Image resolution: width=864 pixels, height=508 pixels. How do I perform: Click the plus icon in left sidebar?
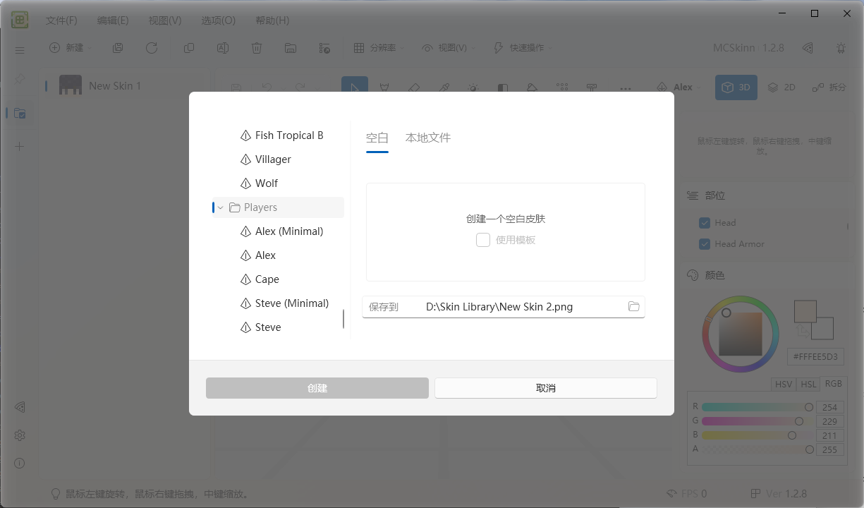coord(20,146)
